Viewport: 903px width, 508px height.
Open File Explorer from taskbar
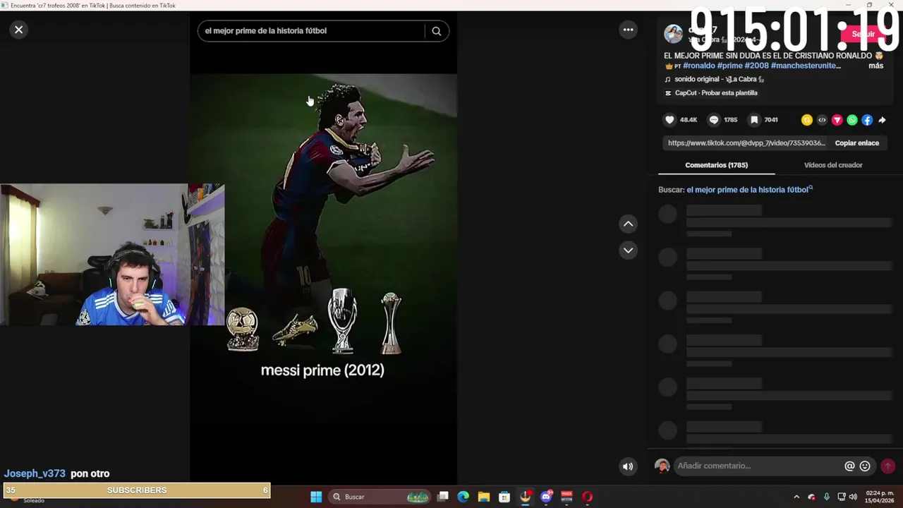point(483,497)
